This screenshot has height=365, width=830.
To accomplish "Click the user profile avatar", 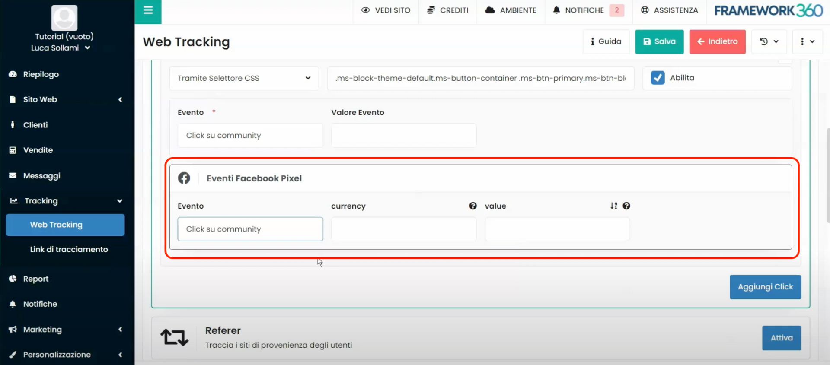I will tap(64, 18).
